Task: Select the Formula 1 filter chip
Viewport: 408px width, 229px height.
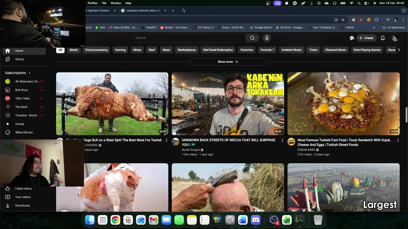Action: [267, 50]
